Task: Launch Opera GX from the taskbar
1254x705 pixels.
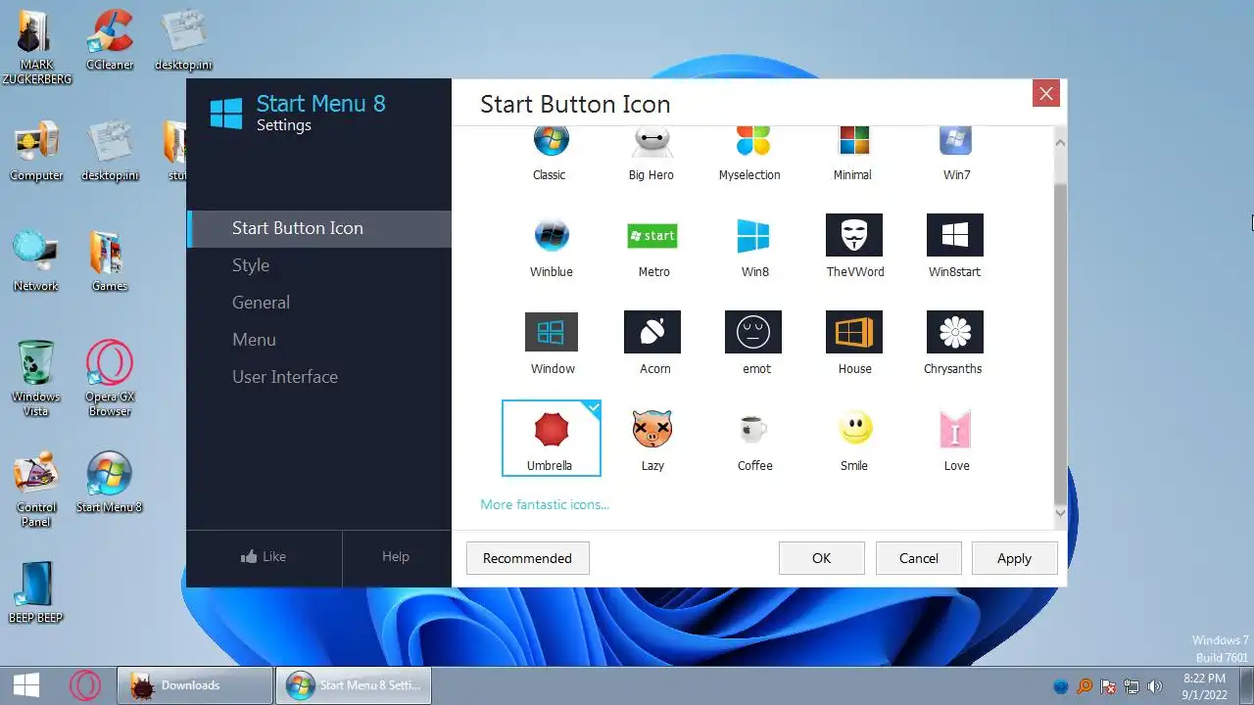Action: coord(84,684)
